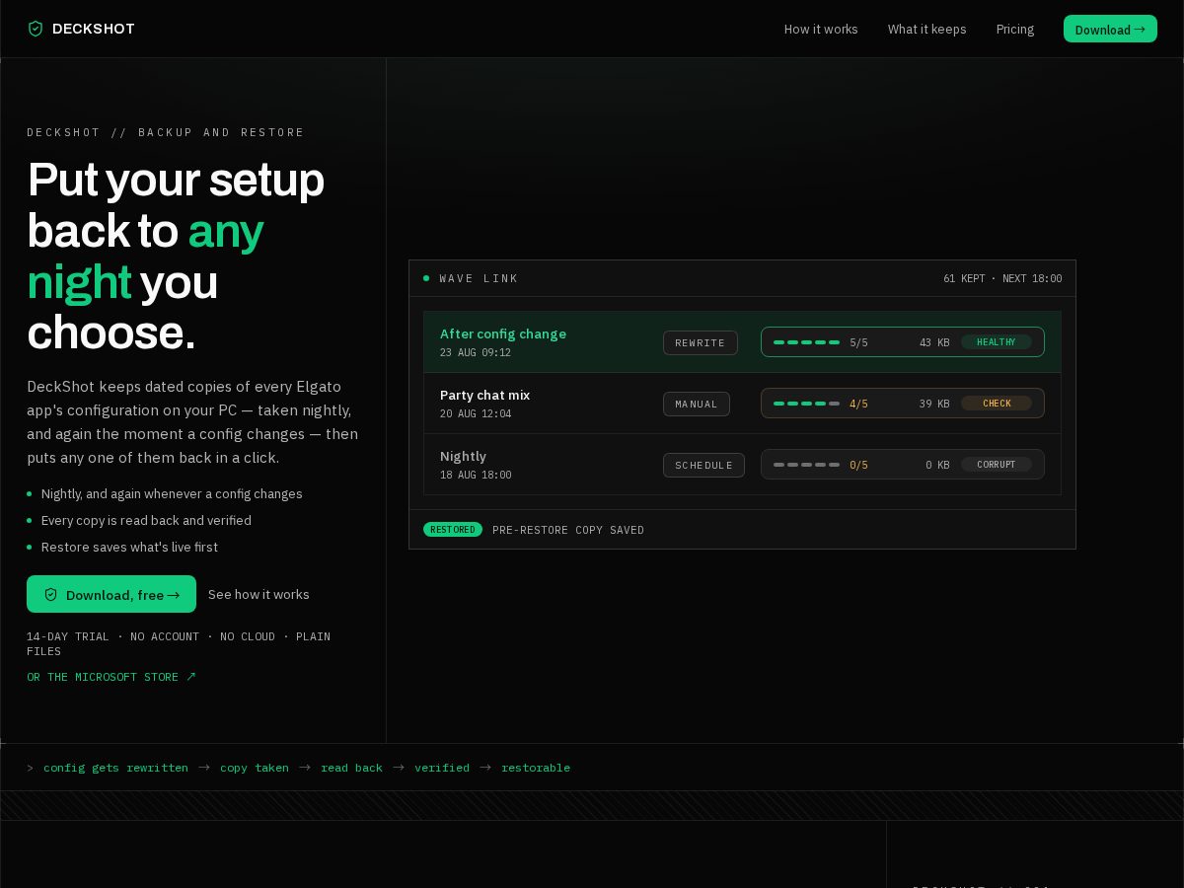Select the Party chat mix snapshot row
Viewport: 1184px width, 888px height.
tap(742, 404)
